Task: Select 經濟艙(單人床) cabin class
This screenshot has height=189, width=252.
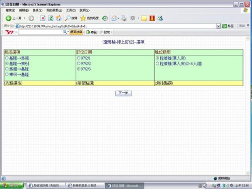Action: coord(157,58)
